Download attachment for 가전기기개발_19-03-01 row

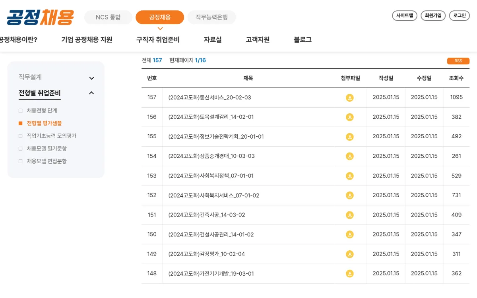pos(349,273)
